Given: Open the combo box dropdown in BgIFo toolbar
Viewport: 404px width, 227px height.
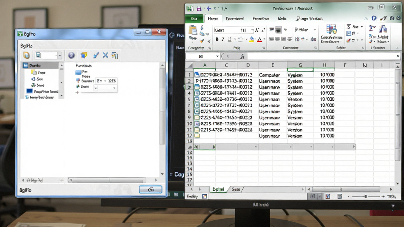Looking at the screenshot, I should pos(60,55).
